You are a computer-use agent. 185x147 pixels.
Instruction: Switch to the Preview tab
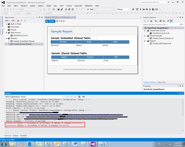click(x=61, y=21)
